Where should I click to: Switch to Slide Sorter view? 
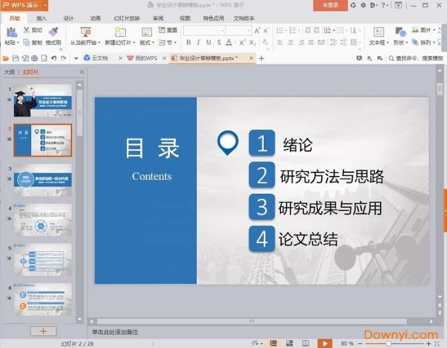click(289, 344)
